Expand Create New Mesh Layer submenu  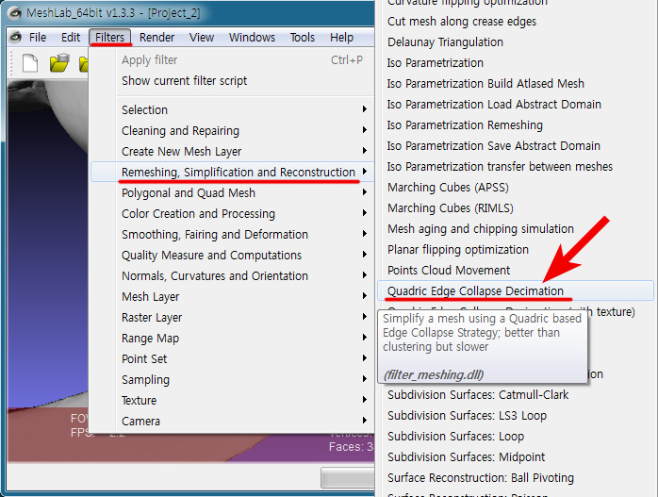point(232,152)
